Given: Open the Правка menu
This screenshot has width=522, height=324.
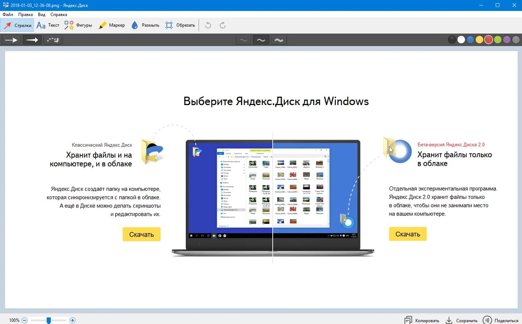Looking at the screenshot, I should point(26,14).
